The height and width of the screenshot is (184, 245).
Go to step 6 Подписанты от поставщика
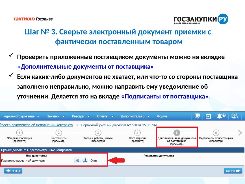click(216, 136)
